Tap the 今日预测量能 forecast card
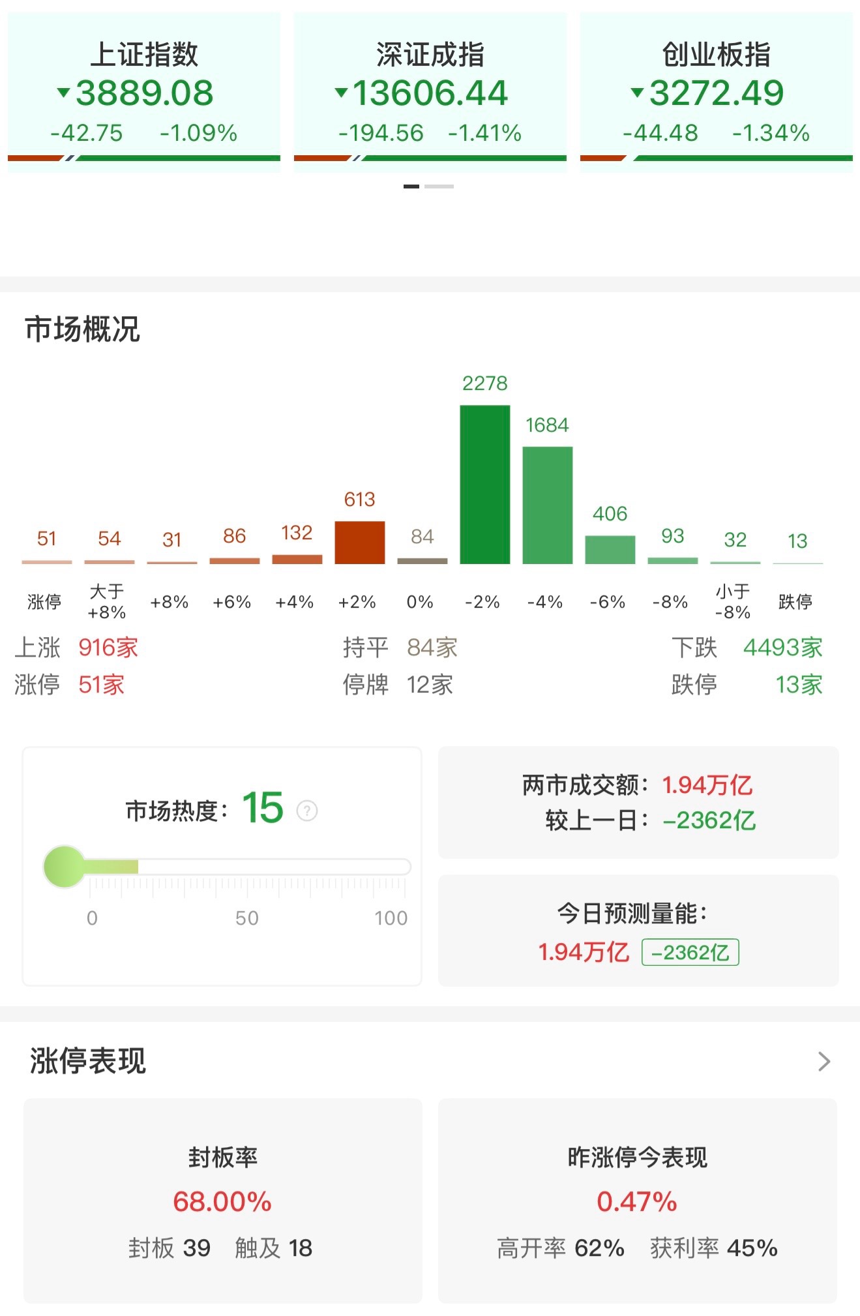Image resolution: width=860 pixels, height=1316 pixels. point(638,931)
